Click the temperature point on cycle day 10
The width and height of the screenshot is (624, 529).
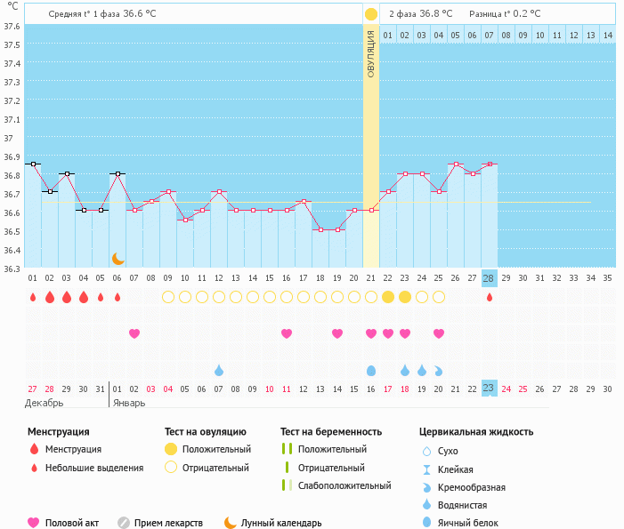click(x=185, y=220)
